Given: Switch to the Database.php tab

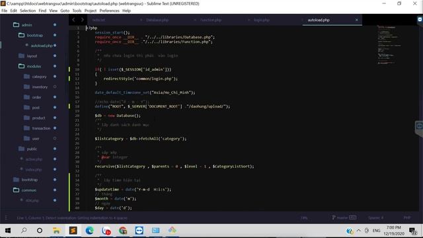Looking at the screenshot, I should tap(157, 20).
